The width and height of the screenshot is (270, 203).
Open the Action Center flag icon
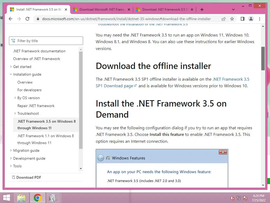[245, 198]
